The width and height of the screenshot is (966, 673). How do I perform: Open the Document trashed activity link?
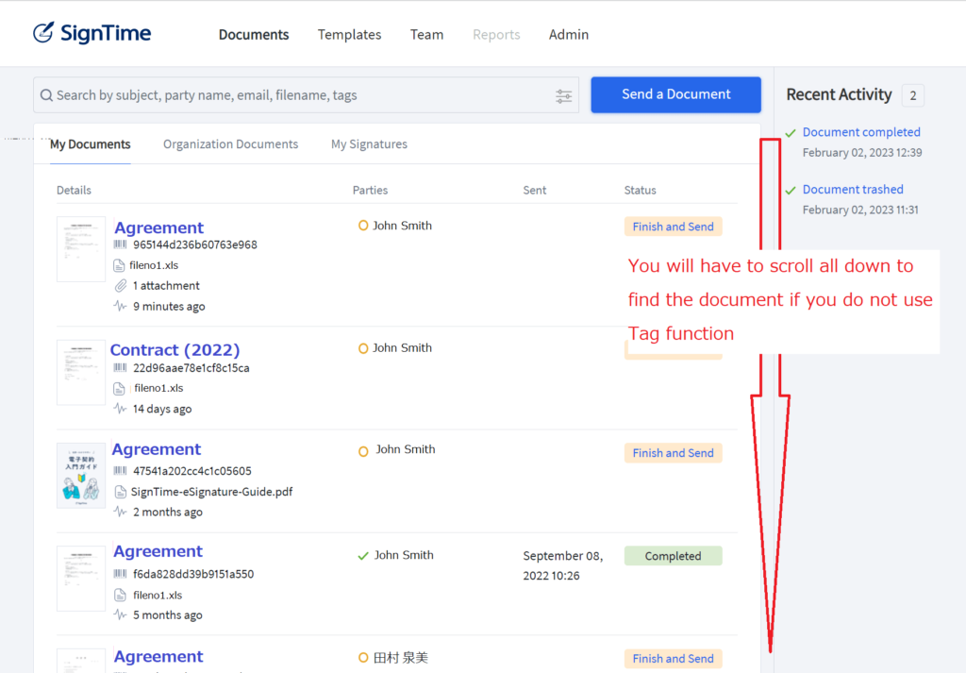click(853, 189)
